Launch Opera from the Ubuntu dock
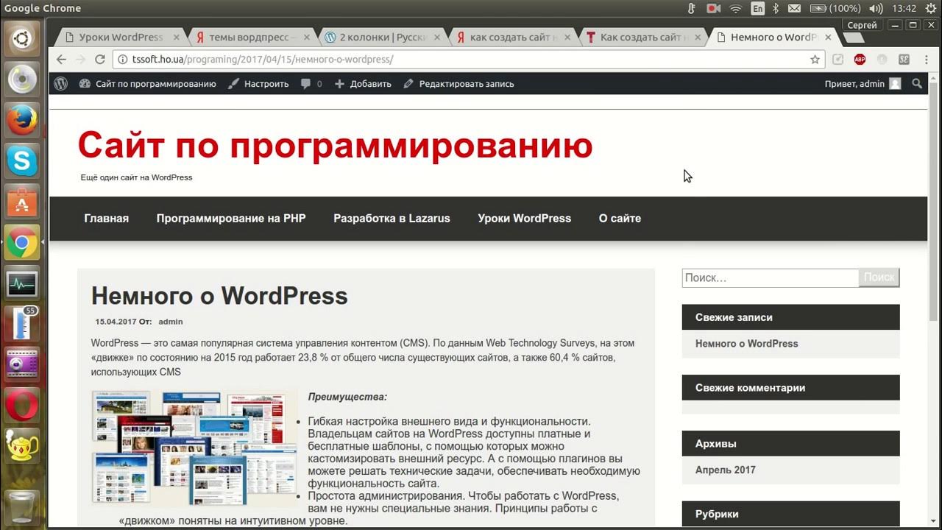 pyautogui.click(x=22, y=404)
